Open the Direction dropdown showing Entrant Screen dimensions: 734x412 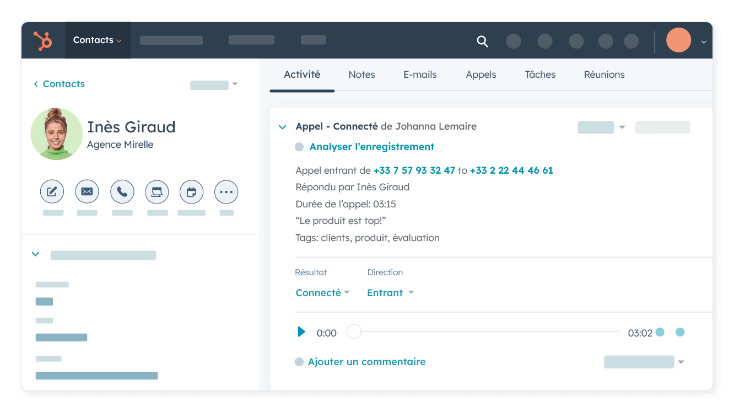[390, 292]
